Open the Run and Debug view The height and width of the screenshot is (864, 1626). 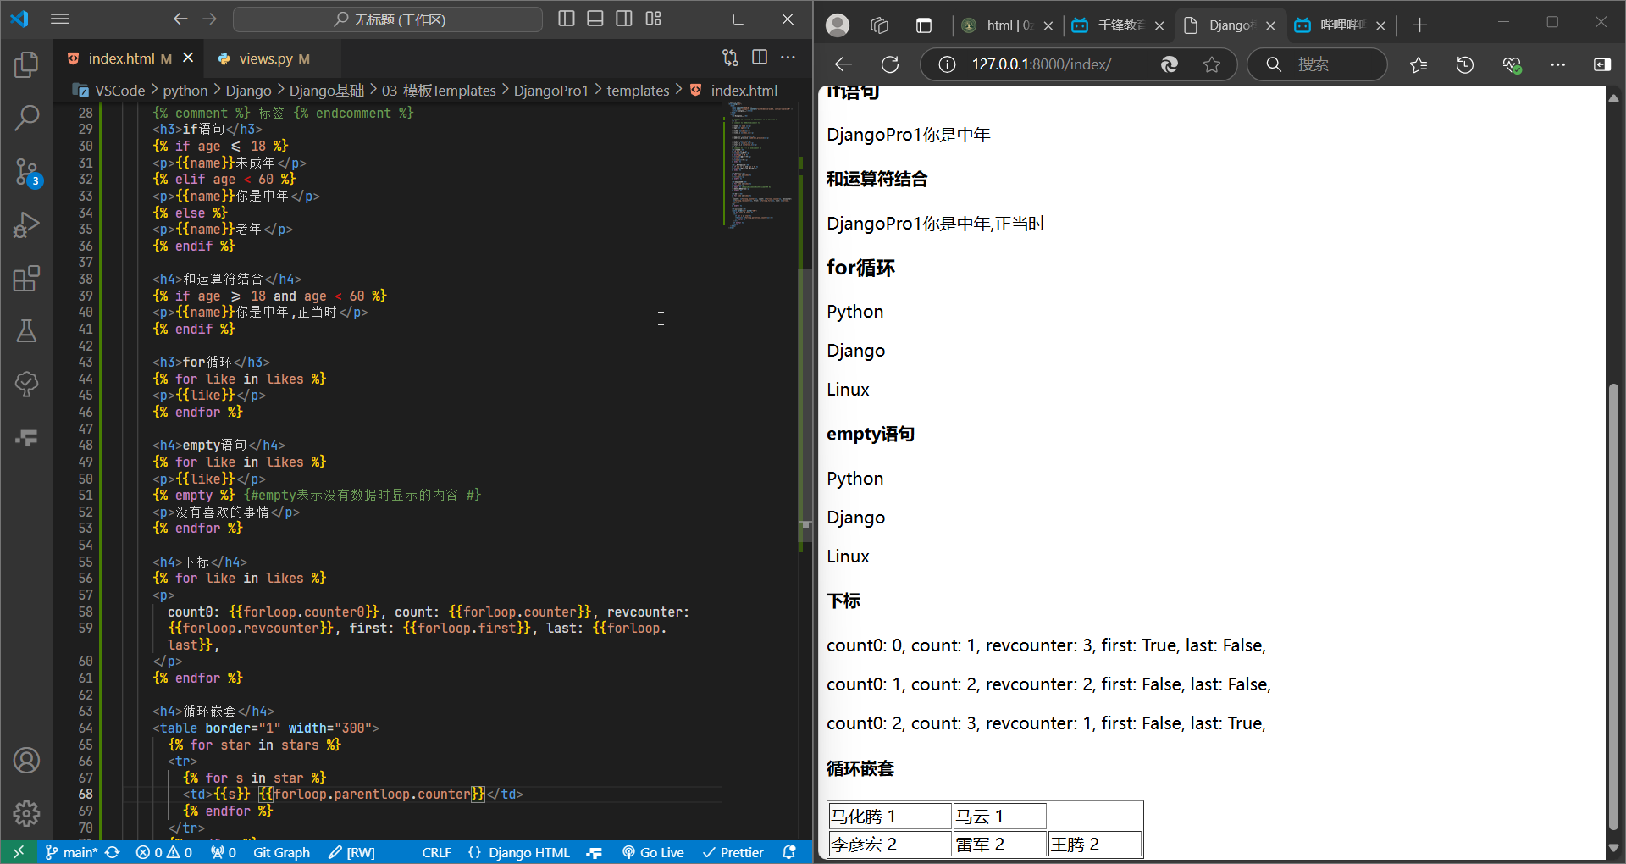coord(26,225)
